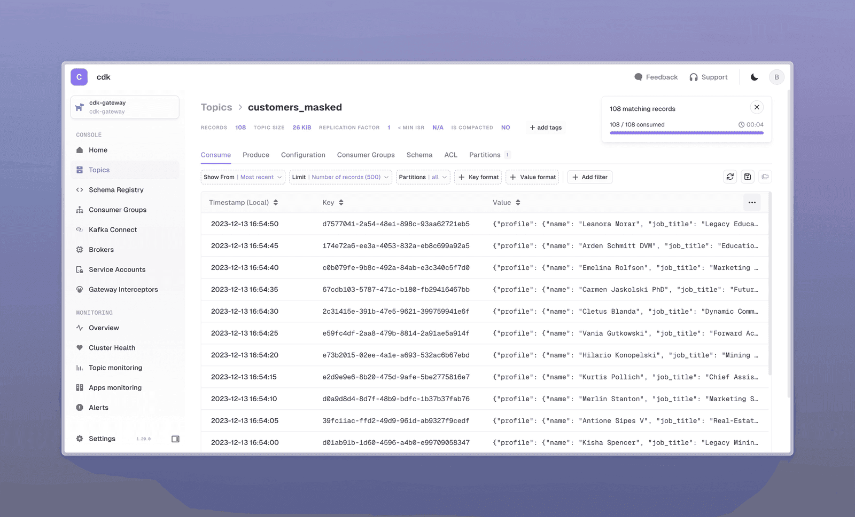Expand the Show From dropdown

pos(243,177)
